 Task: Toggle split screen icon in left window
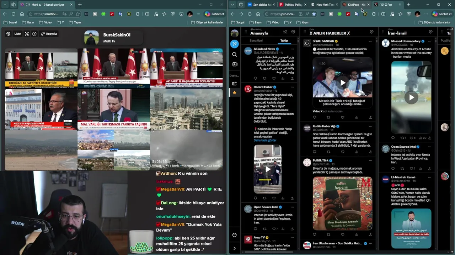click(x=147, y=14)
